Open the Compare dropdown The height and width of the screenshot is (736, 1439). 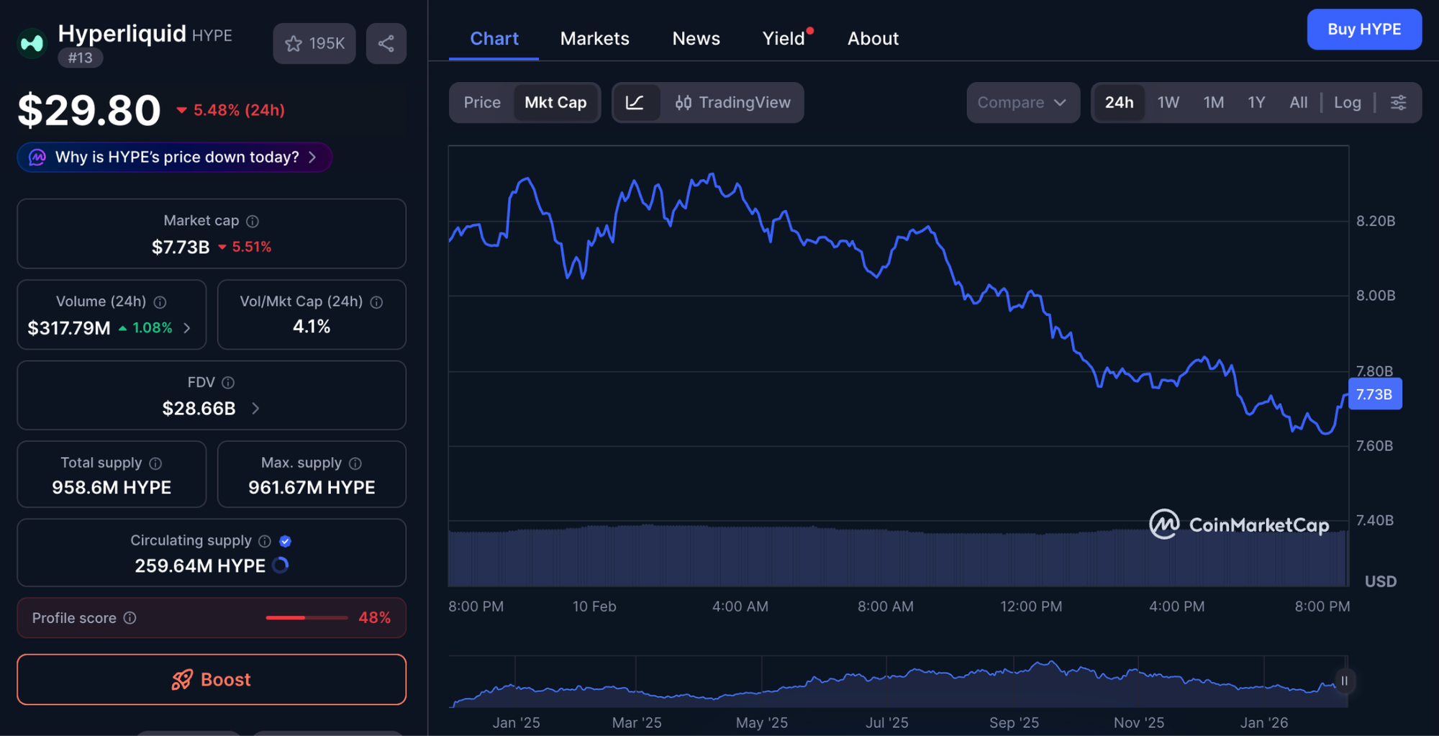(x=1022, y=102)
